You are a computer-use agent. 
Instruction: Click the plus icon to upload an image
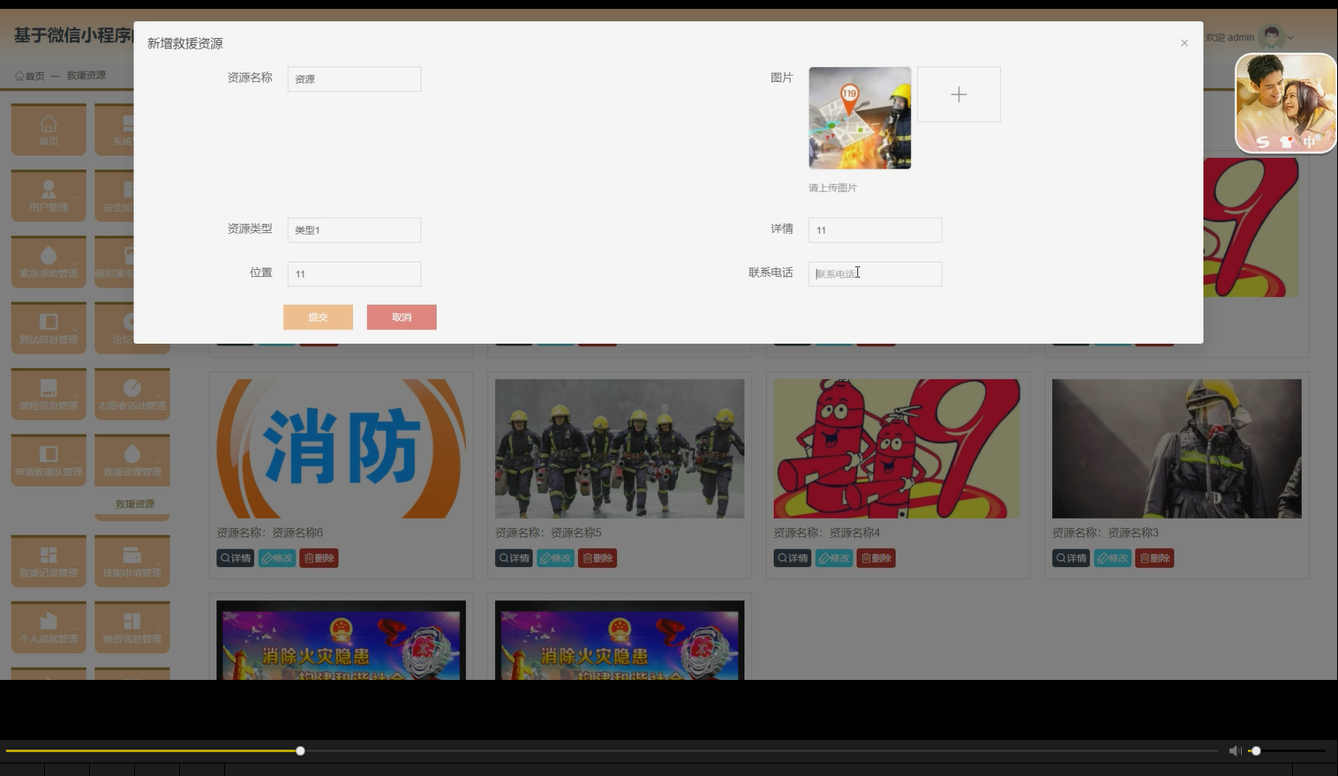958,94
